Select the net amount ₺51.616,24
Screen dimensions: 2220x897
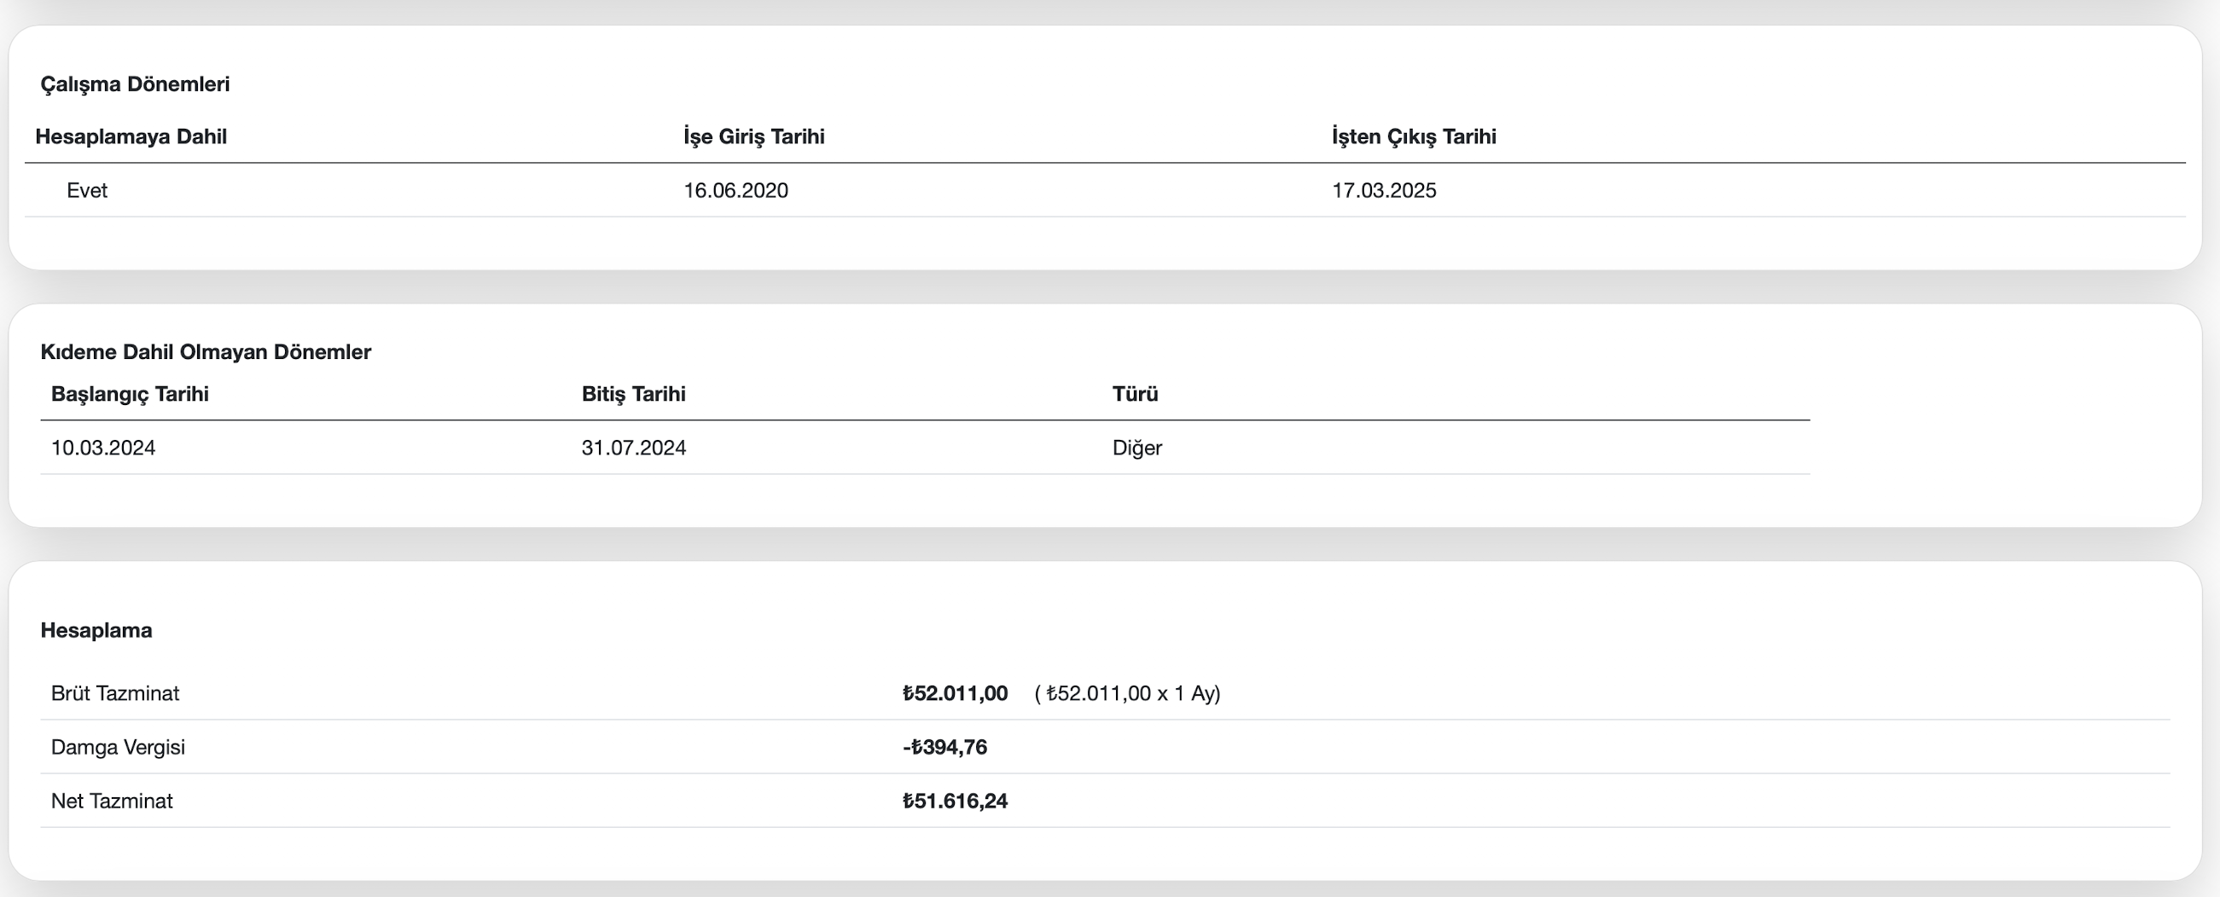[954, 802]
